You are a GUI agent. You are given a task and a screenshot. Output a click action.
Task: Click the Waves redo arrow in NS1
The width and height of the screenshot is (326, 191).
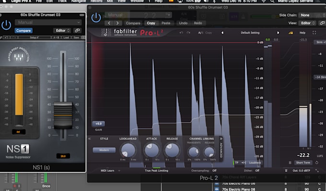[x=14, y=37]
